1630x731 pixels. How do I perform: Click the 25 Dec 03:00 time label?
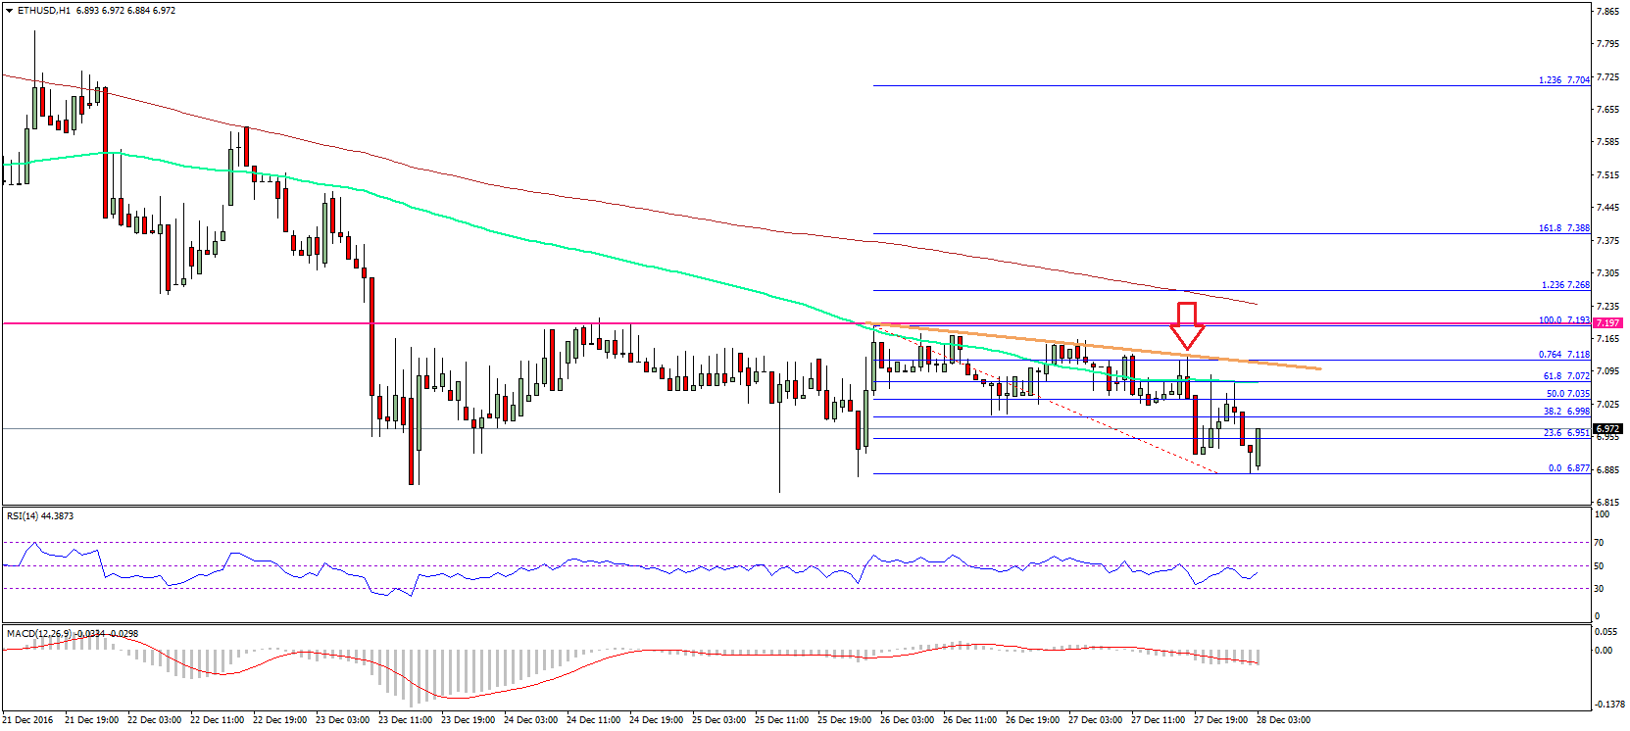point(718,720)
